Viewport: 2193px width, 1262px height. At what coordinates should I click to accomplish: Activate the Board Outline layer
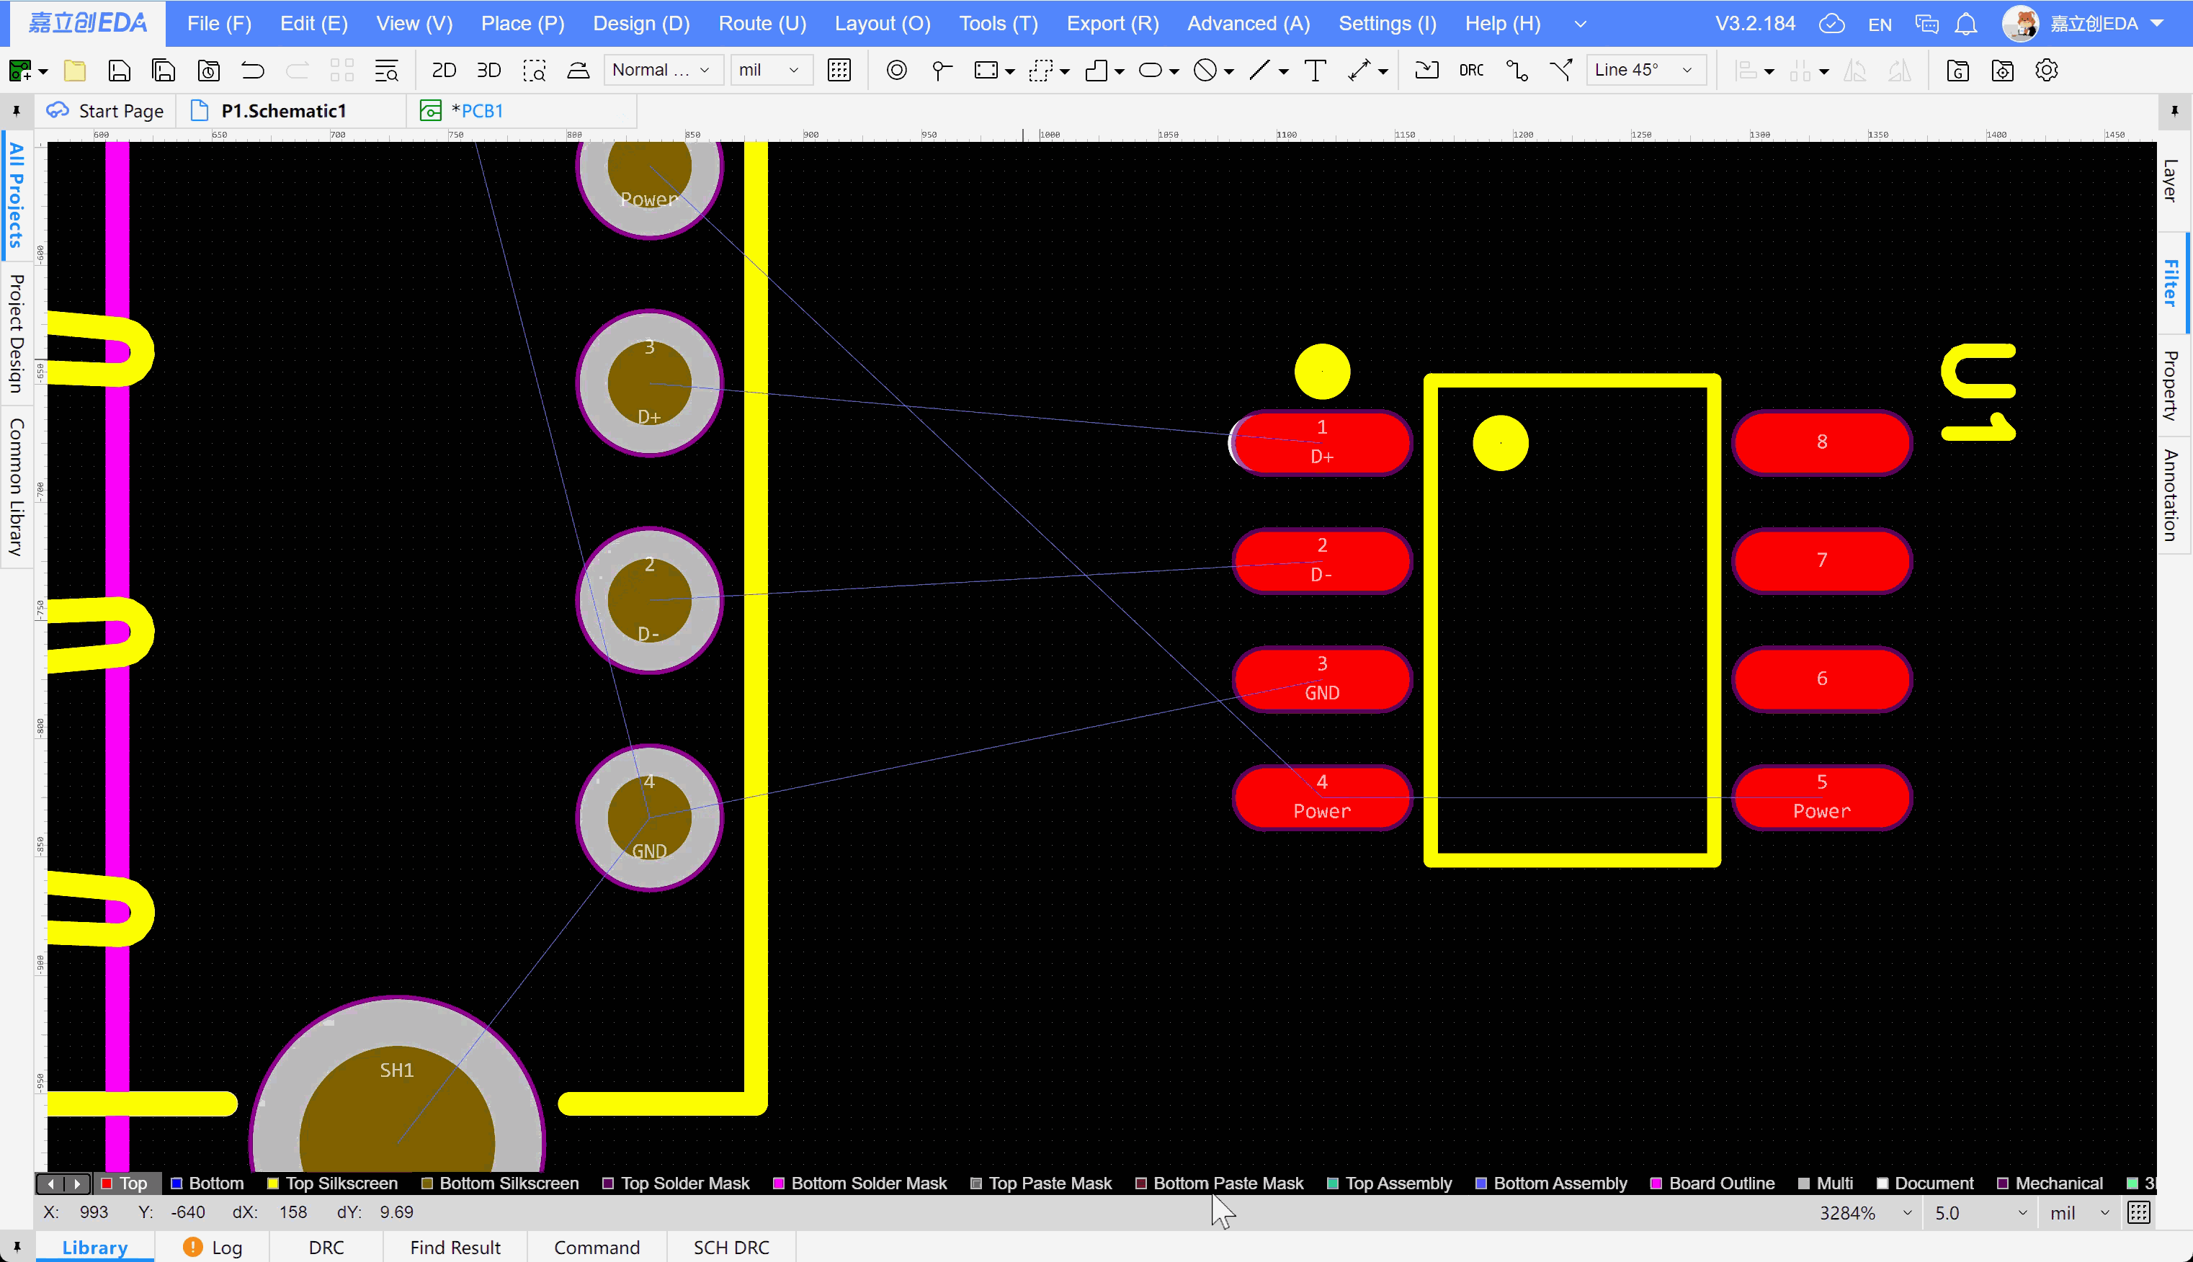click(x=1712, y=1183)
